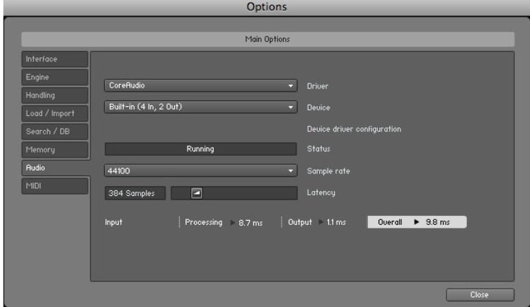Image resolution: width=530 pixels, height=307 pixels.
Task: Click the Running status bar
Action: point(201,149)
